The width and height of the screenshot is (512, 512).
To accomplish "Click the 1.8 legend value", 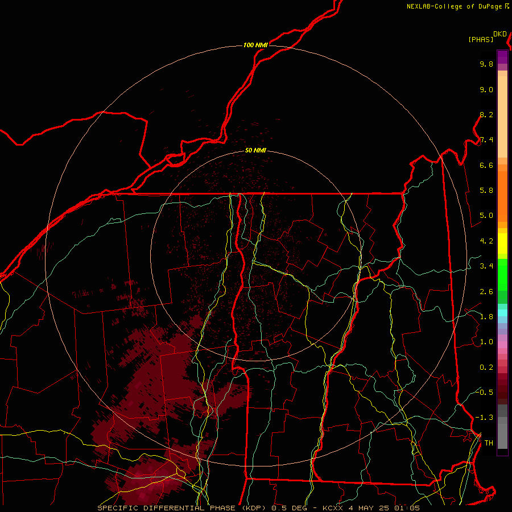I will (x=486, y=317).
